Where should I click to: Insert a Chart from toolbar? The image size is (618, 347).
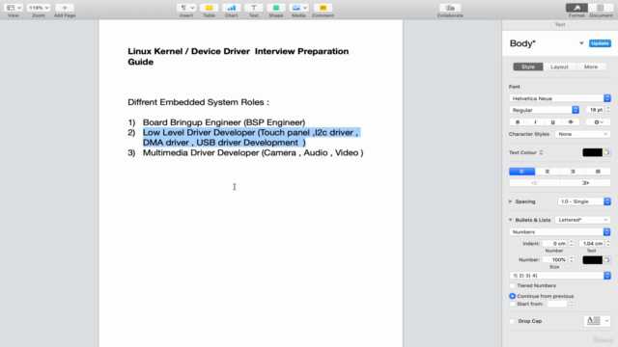232,8
